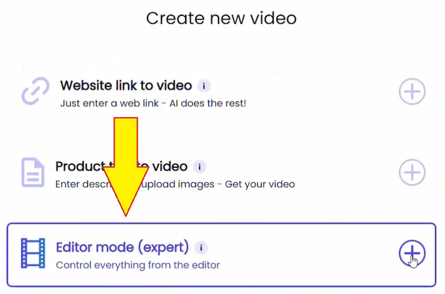Click the Create new video heading

point(221,18)
